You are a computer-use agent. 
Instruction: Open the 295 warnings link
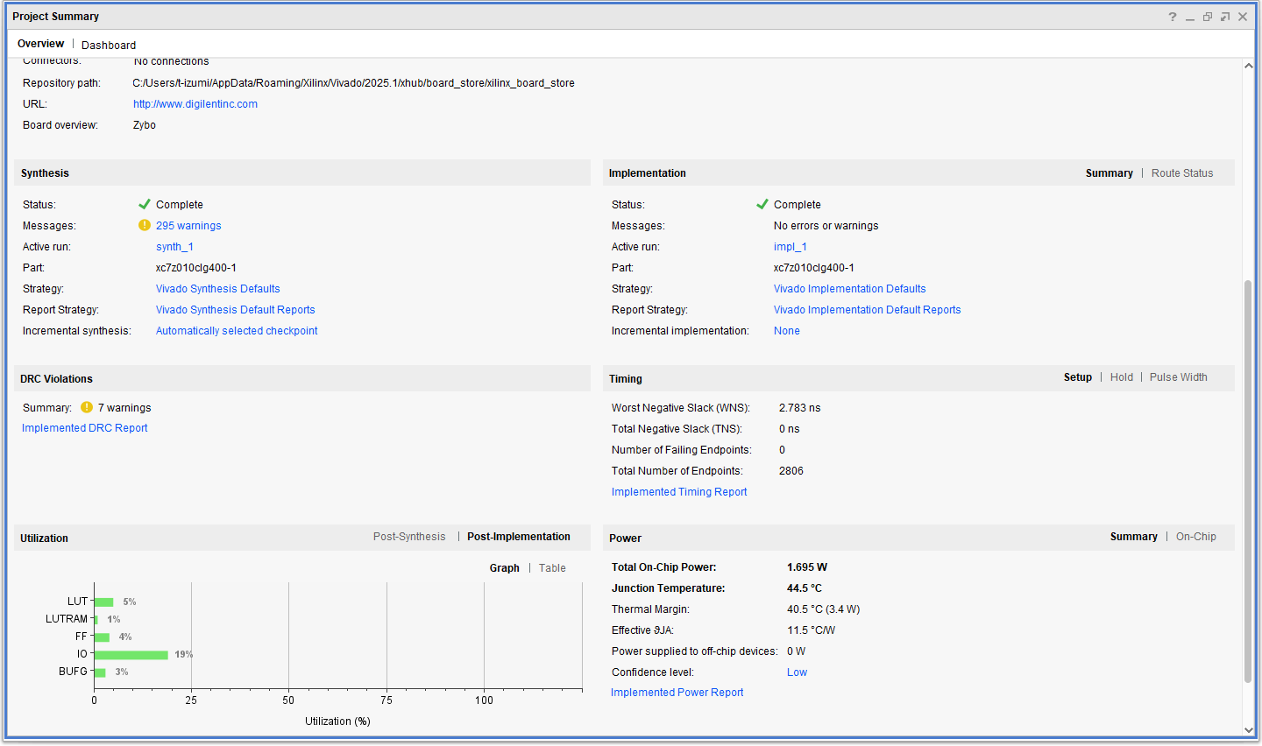coord(188,226)
